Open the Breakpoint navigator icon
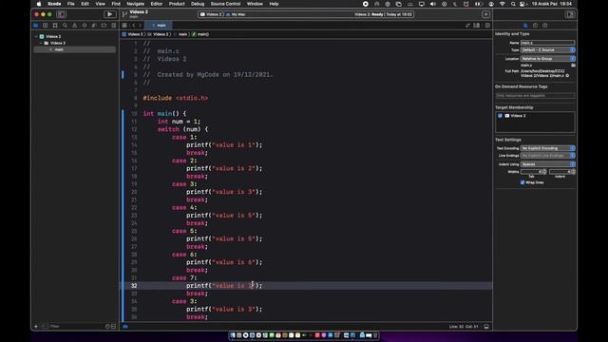The height and width of the screenshot is (342, 608). pyautogui.click(x=104, y=26)
